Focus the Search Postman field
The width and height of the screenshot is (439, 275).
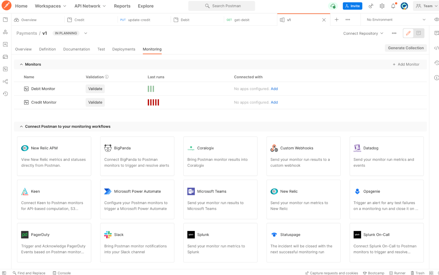(x=222, y=6)
